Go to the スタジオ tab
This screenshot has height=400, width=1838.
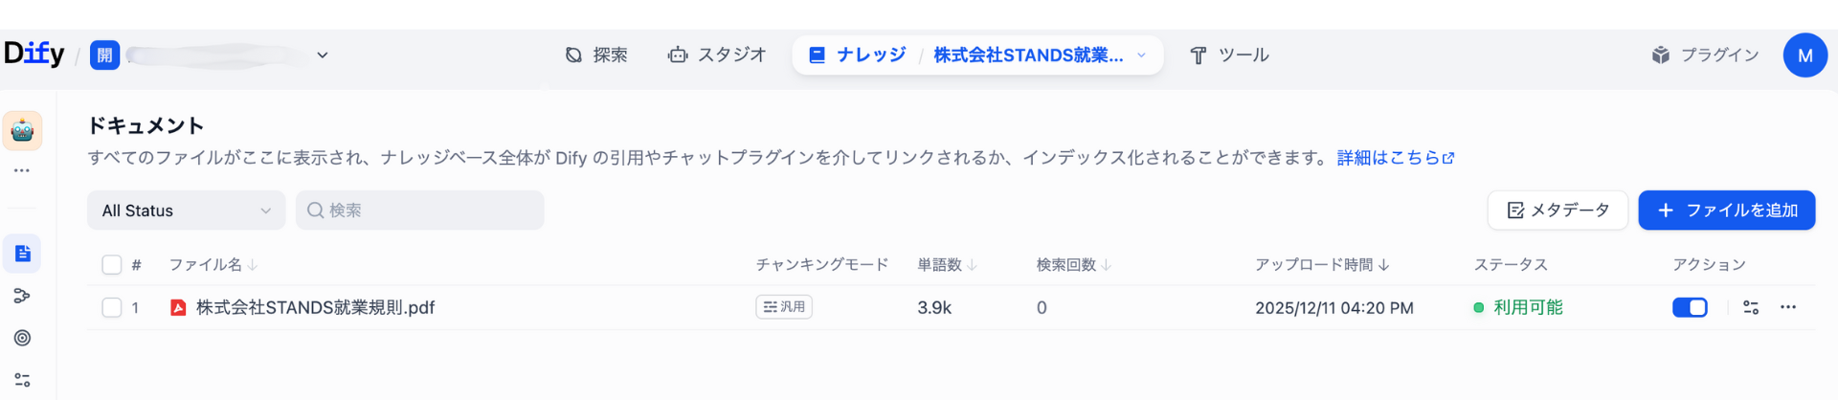pyautogui.click(x=718, y=56)
